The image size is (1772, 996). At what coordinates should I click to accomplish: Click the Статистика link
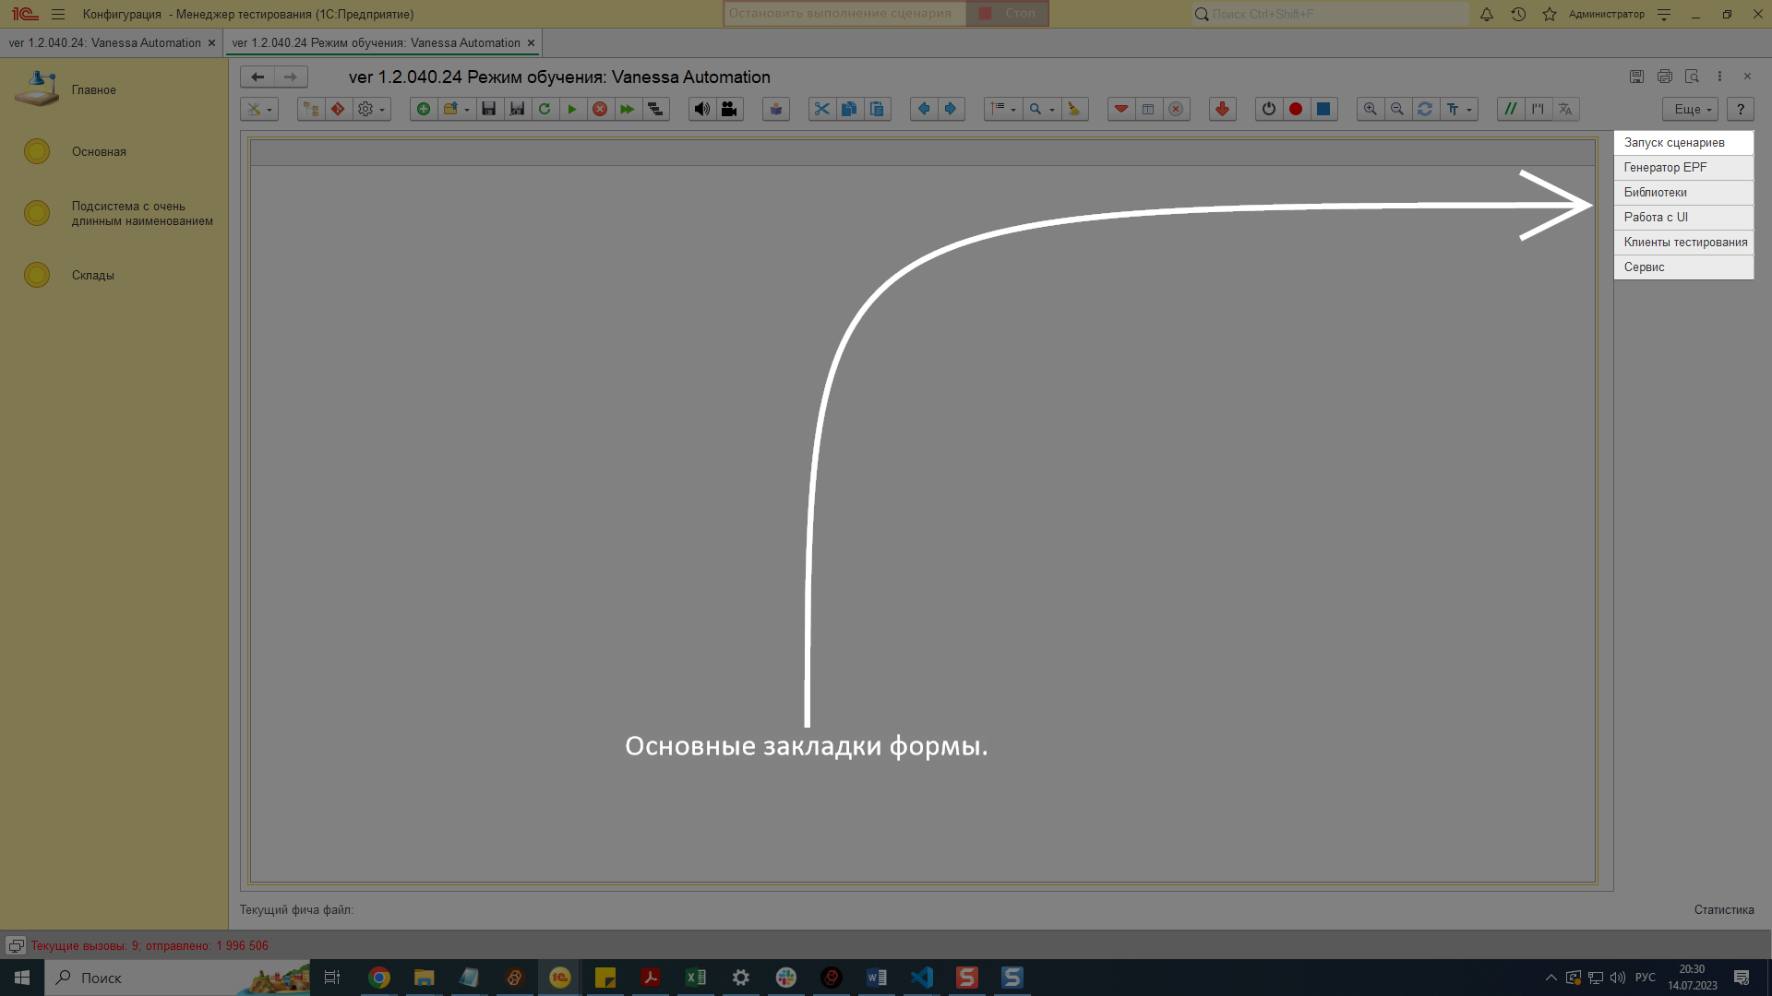tap(1723, 909)
